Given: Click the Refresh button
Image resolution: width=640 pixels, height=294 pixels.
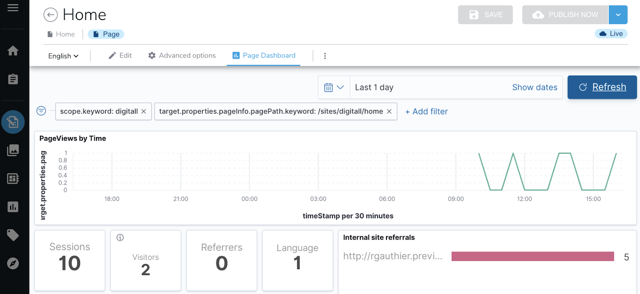Looking at the screenshot, I should [602, 87].
